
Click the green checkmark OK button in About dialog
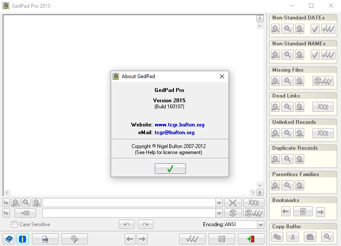[170, 169]
